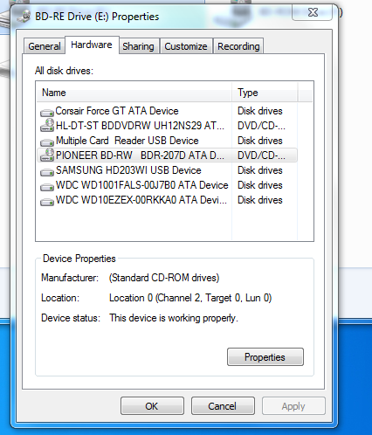Click the Cancel button
The height and width of the screenshot is (435, 372).
[223, 406]
